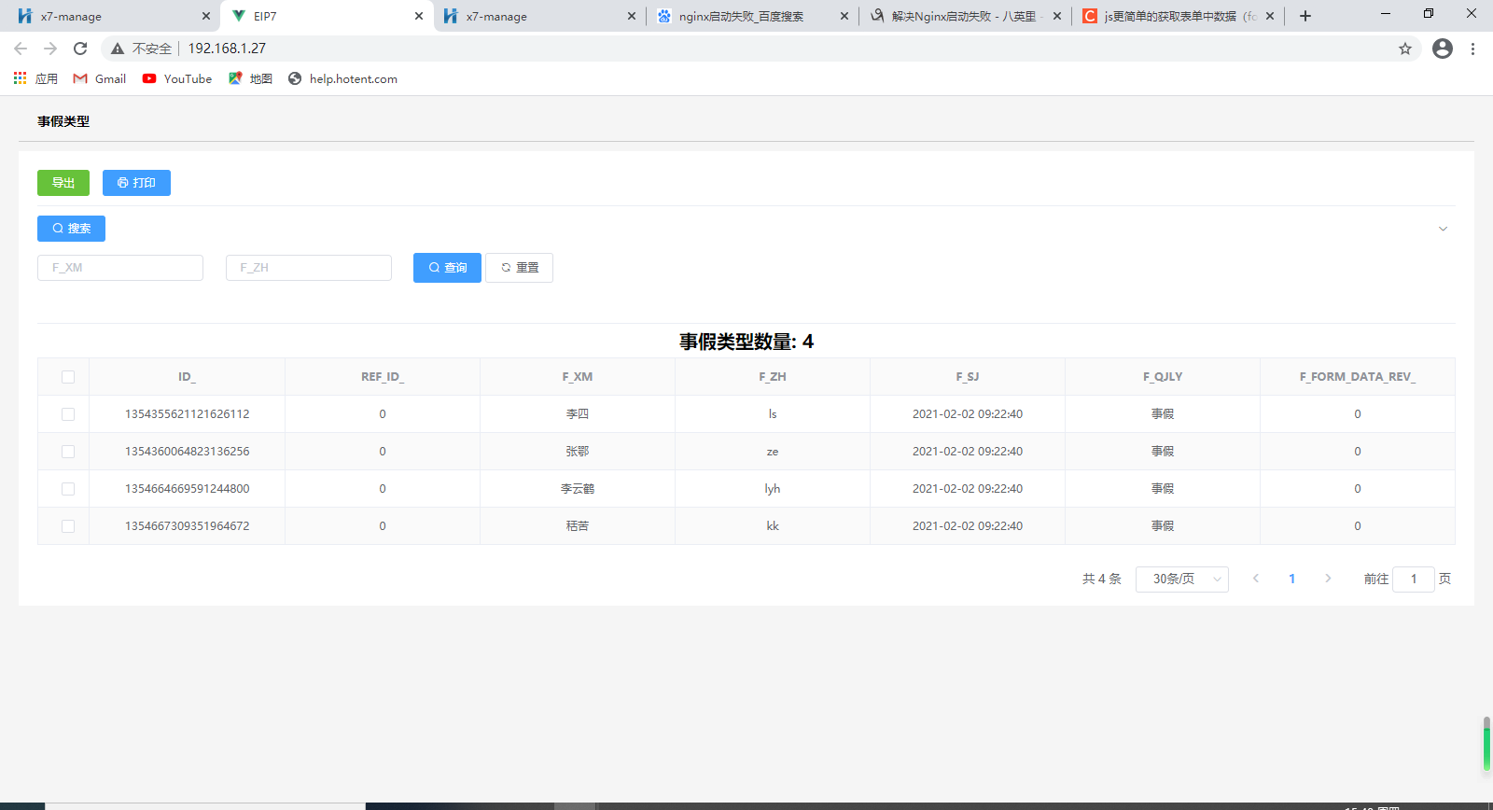Open the Chrome profile avatar icon
This screenshot has height=810, width=1493.
[1442, 49]
